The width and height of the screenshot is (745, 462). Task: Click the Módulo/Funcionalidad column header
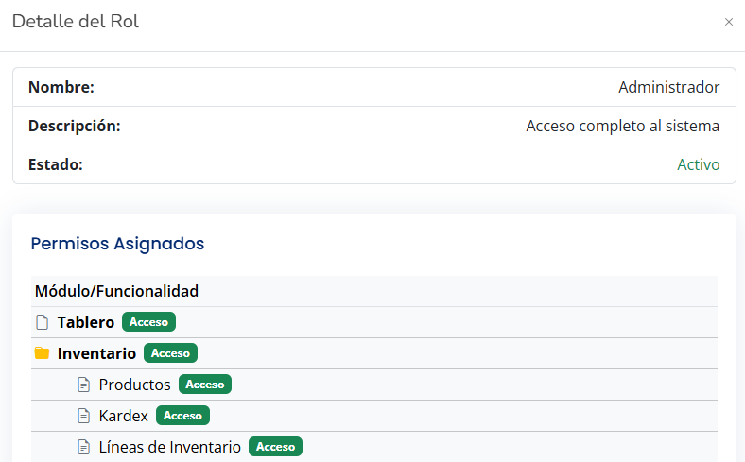116,291
